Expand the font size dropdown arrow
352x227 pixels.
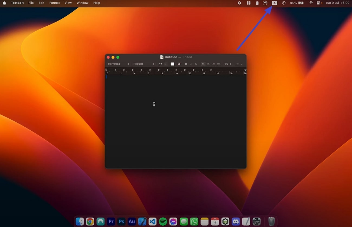pyautogui.click(x=166, y=64)
